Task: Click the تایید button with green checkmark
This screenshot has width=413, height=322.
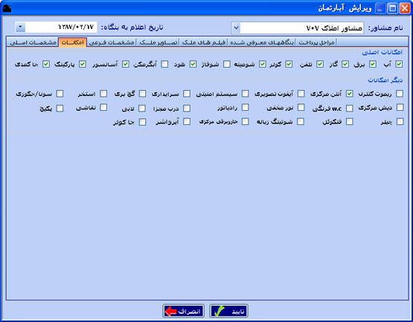Action: [x=228, y=311]
